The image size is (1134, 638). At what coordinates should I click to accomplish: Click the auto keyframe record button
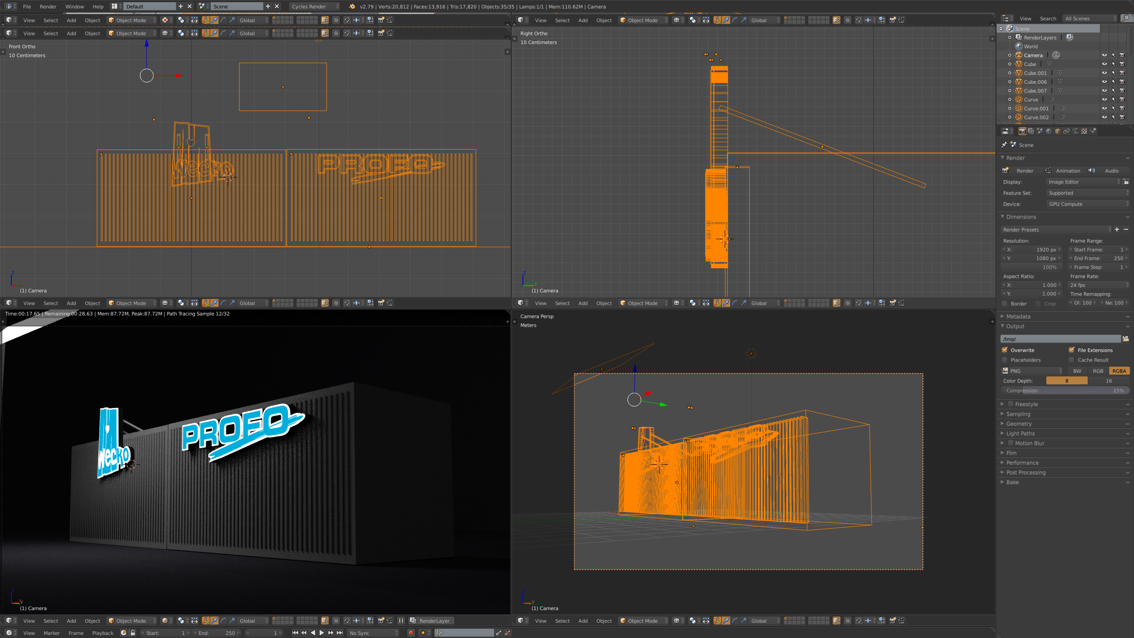point(411,633)
